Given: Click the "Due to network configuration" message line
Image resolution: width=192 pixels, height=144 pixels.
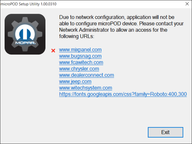Looking at the screenshot, I should pos(116,16).
